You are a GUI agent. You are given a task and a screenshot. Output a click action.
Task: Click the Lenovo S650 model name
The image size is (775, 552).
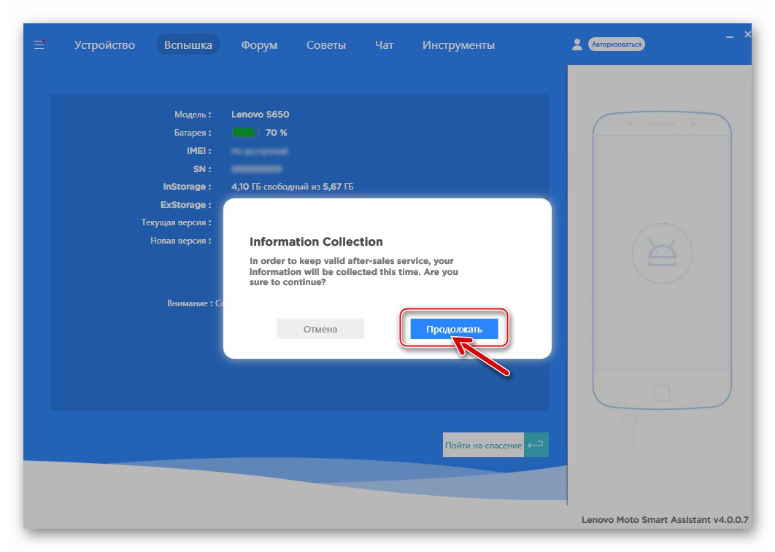click(260, 114)
